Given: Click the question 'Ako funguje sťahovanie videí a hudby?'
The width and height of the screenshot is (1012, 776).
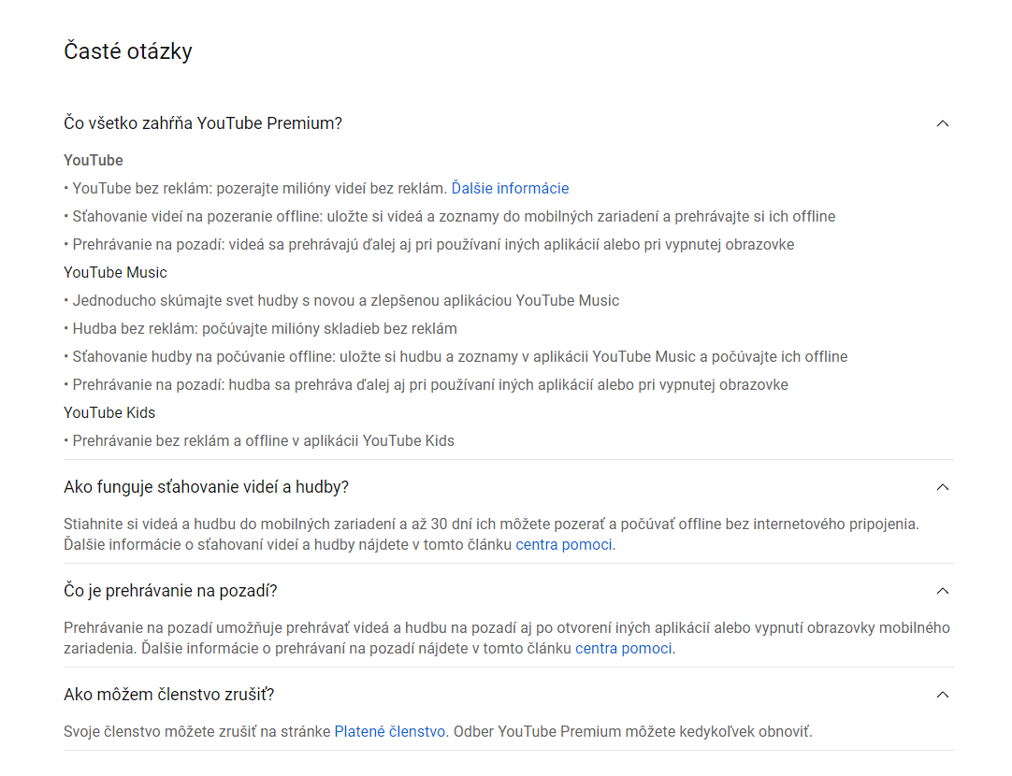Looking at the screenshot, I should (206, 487).
